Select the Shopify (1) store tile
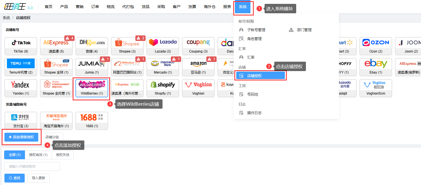This screenshot has width=421, height=185. (163, 88)
